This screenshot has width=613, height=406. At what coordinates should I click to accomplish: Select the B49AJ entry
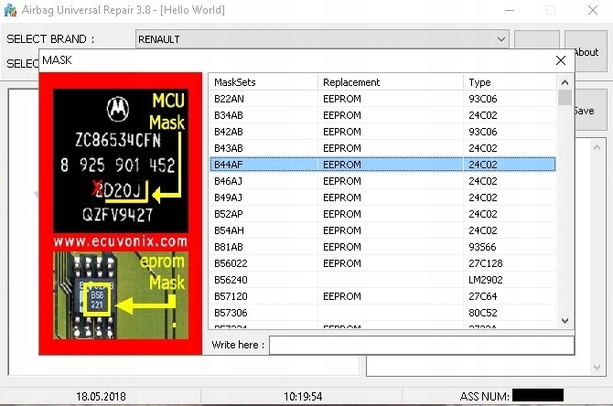382,198
